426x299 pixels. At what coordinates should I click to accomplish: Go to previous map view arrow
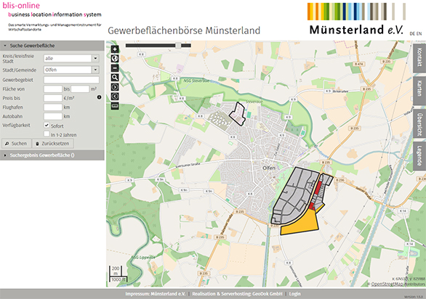115,97
